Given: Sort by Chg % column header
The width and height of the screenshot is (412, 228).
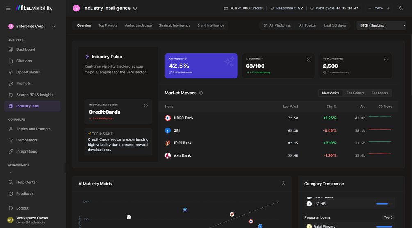Looking at the screenshot, I should 331,107.
